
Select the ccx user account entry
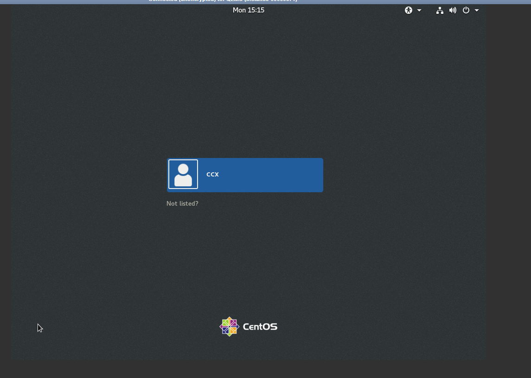pyautogui.click(x=245, y=175)
